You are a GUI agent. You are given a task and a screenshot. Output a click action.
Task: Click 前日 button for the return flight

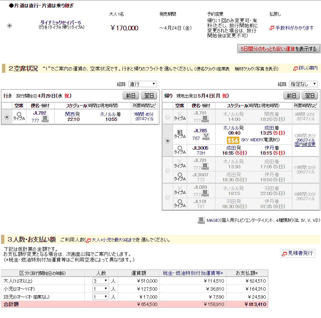pyautogui.click(x=292, y=96)
